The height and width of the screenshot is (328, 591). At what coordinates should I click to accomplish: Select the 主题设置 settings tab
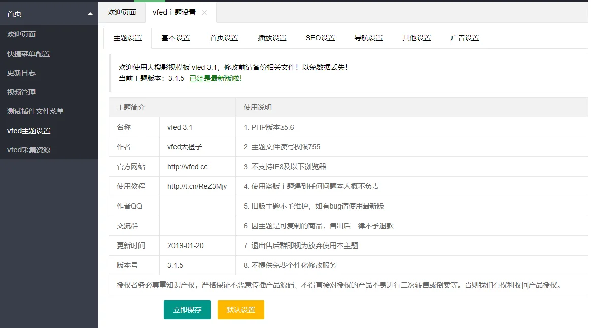click(x=128, y=38)
